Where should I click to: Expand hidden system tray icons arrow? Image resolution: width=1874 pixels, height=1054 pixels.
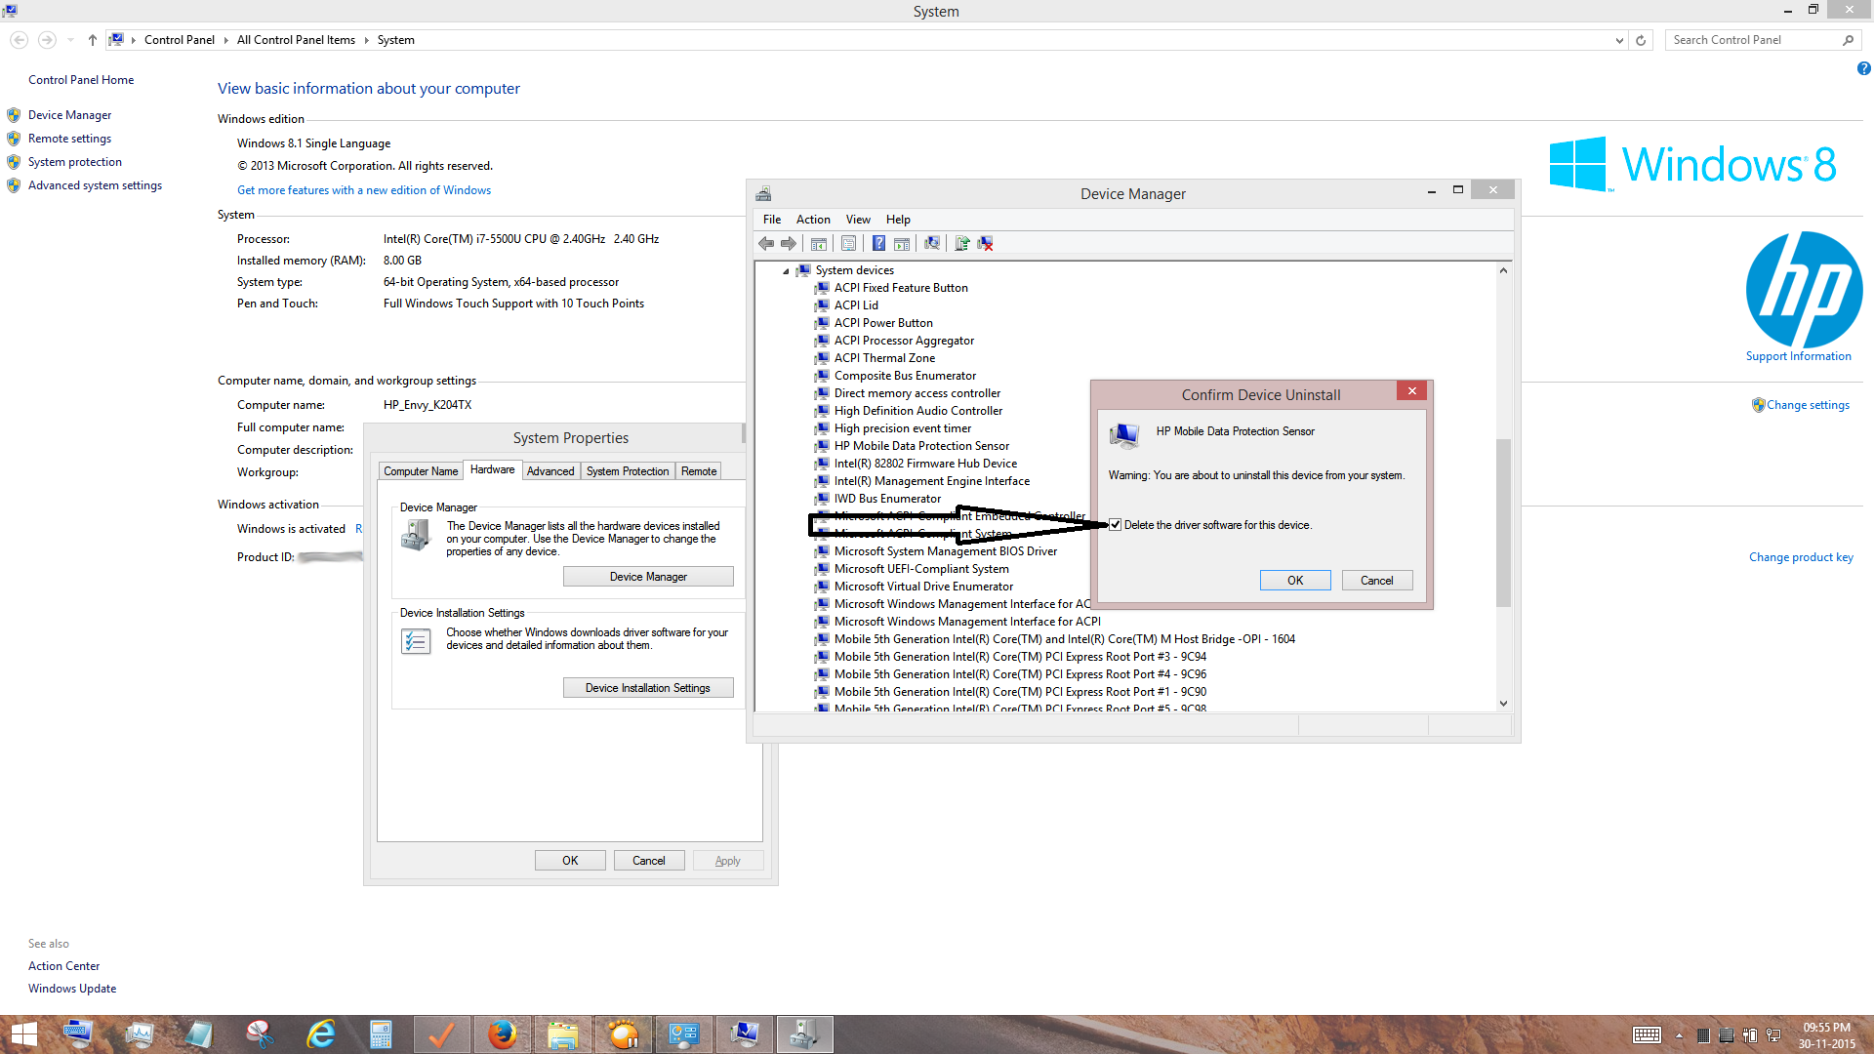coord(1679,1035)
